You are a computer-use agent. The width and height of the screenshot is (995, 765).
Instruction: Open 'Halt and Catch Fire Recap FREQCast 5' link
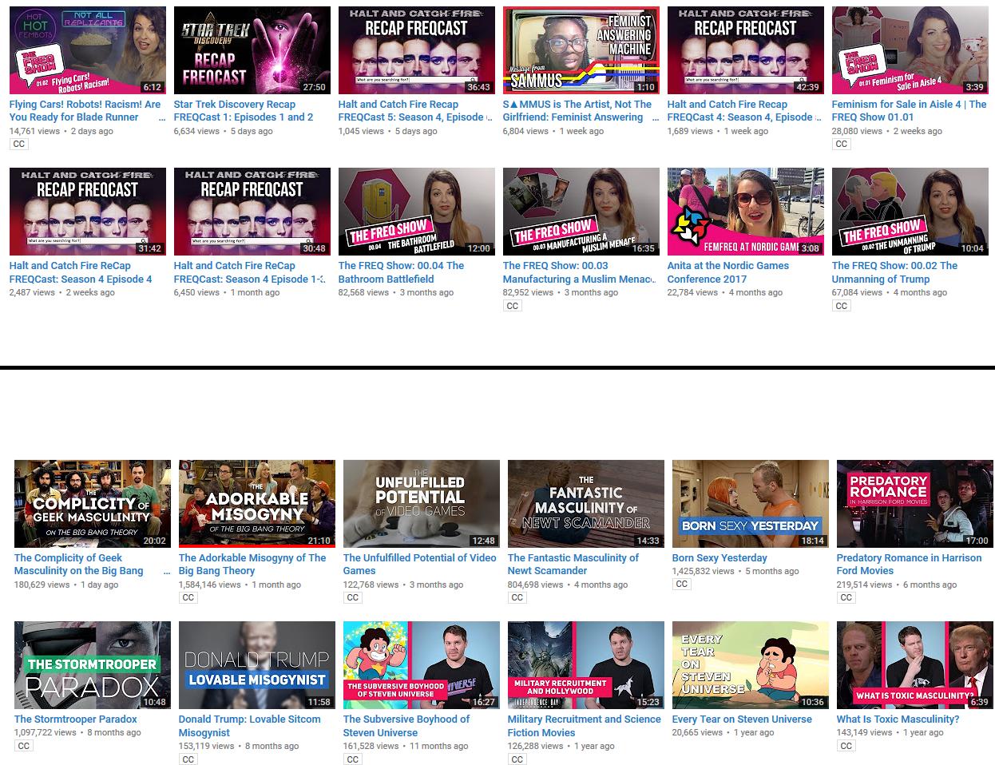(x=415, y=111)
